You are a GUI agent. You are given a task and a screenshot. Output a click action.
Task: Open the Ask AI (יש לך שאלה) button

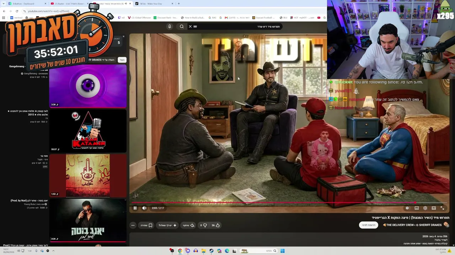pos(167,225)
